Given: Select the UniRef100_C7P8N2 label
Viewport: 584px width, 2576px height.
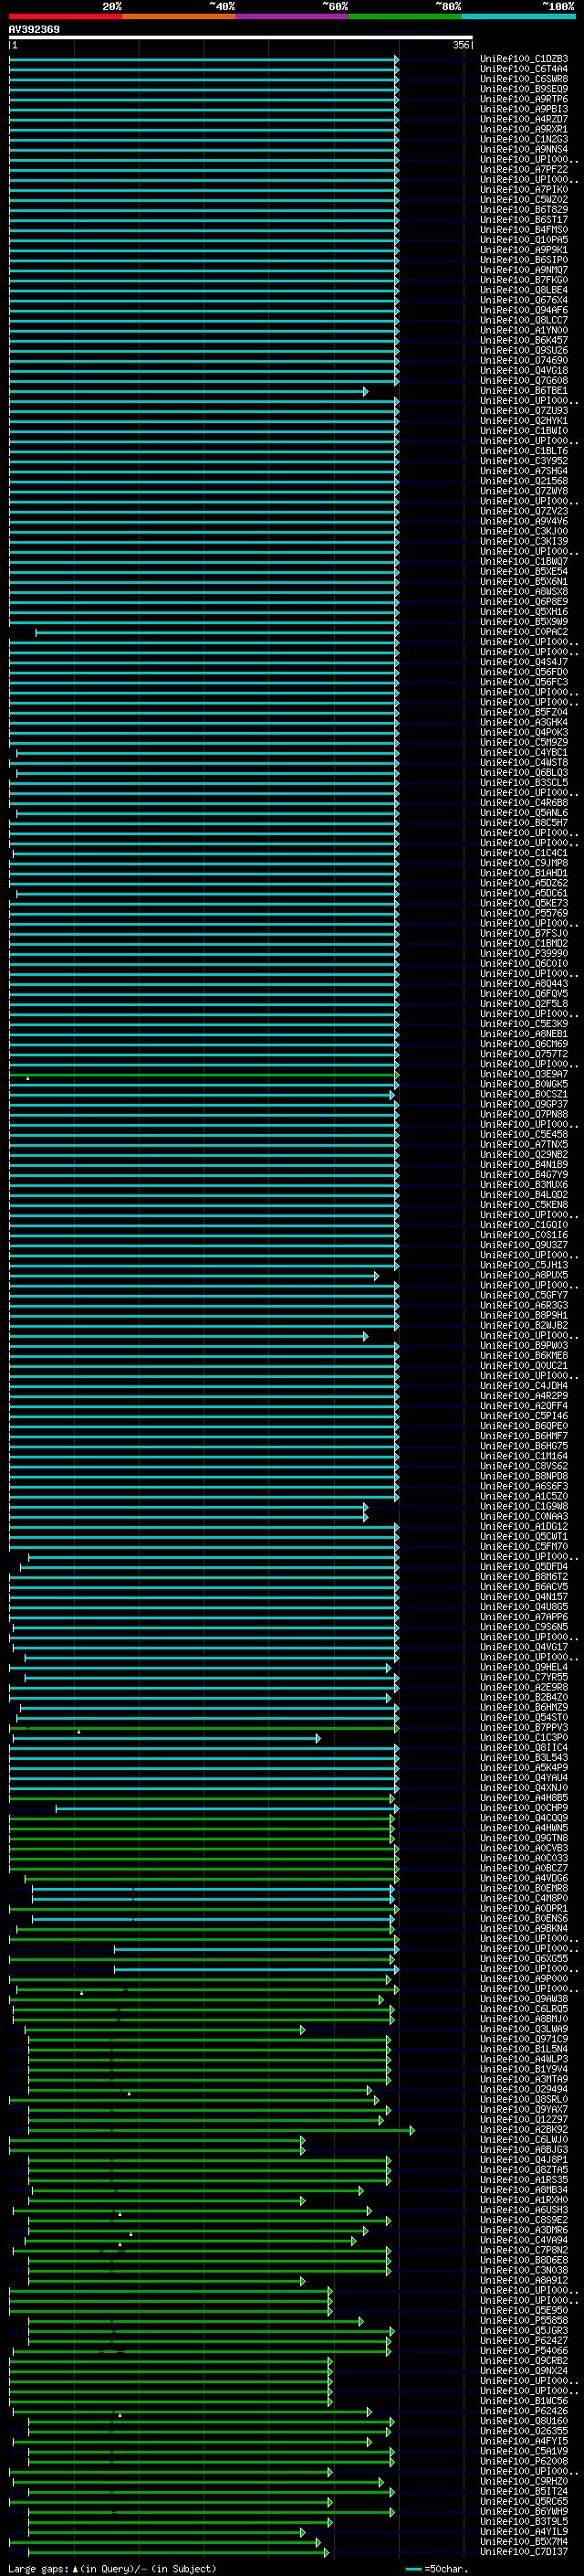Looking at the screenshot, I should click(524, 2251).
